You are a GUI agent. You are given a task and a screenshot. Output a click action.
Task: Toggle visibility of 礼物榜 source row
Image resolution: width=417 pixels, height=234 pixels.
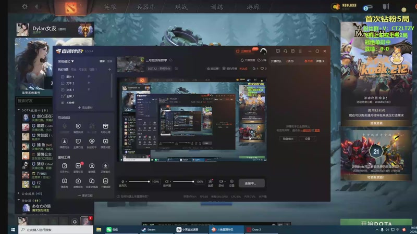click(x=63, y=102)
